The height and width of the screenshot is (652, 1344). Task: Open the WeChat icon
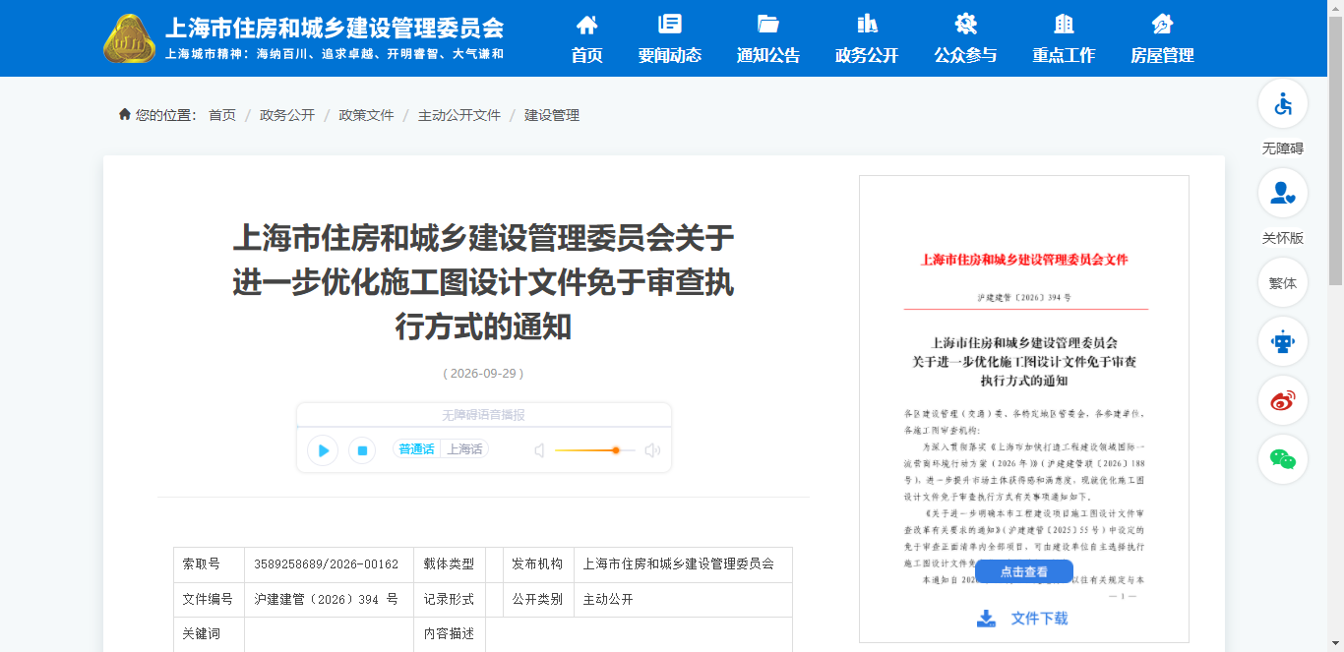pyautogui.click(x=1283, y=459)
